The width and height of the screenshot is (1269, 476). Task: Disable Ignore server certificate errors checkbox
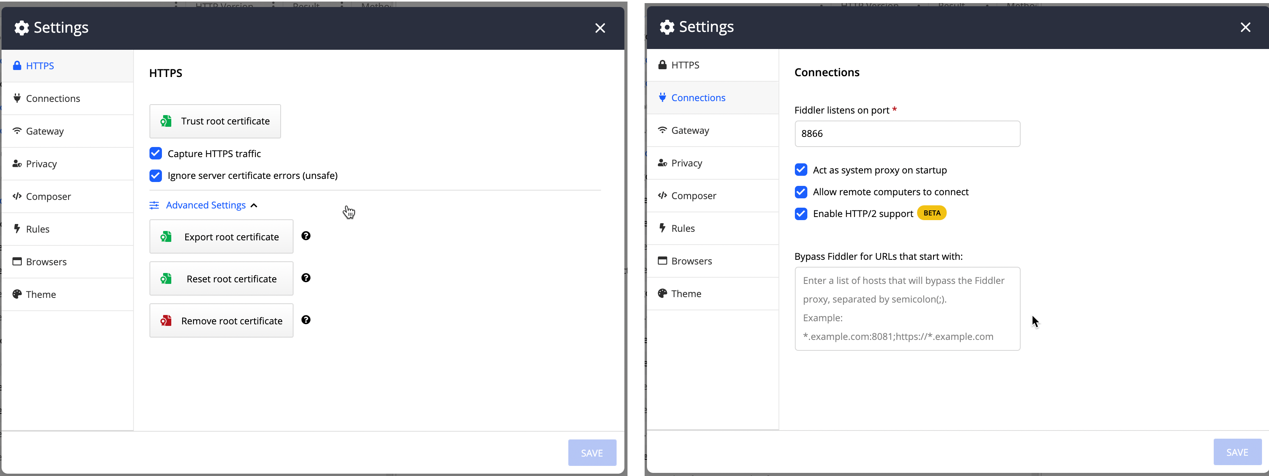tap(156, 176)
